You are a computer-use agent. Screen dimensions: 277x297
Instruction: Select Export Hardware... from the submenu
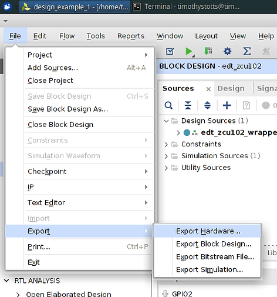pyautogui.click(x=207, y=231)
